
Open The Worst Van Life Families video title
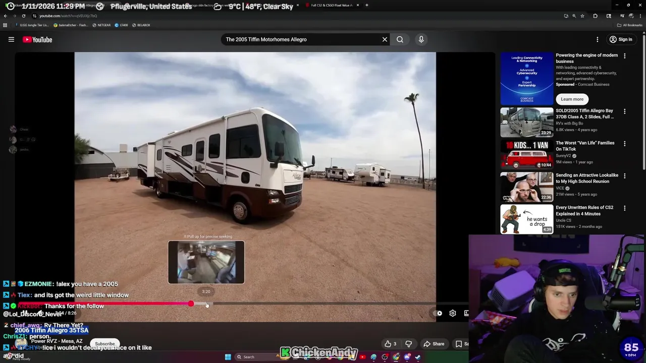pos(585,146)
